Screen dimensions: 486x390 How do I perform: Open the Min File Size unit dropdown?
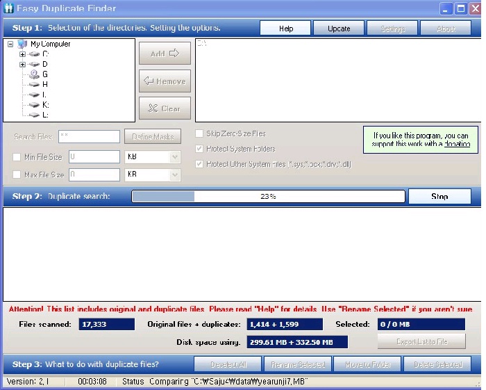tap(175, 157)
